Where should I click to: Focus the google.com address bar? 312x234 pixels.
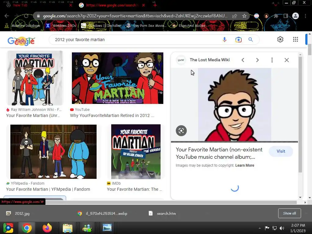(135, 16)
